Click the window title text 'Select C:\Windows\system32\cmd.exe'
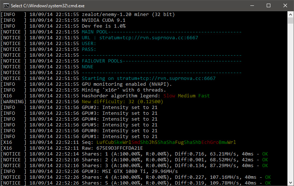 (x=48, y=6)
